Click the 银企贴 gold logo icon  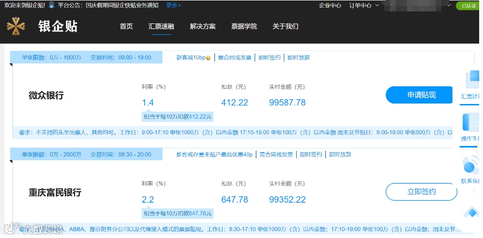click(16, 26)
